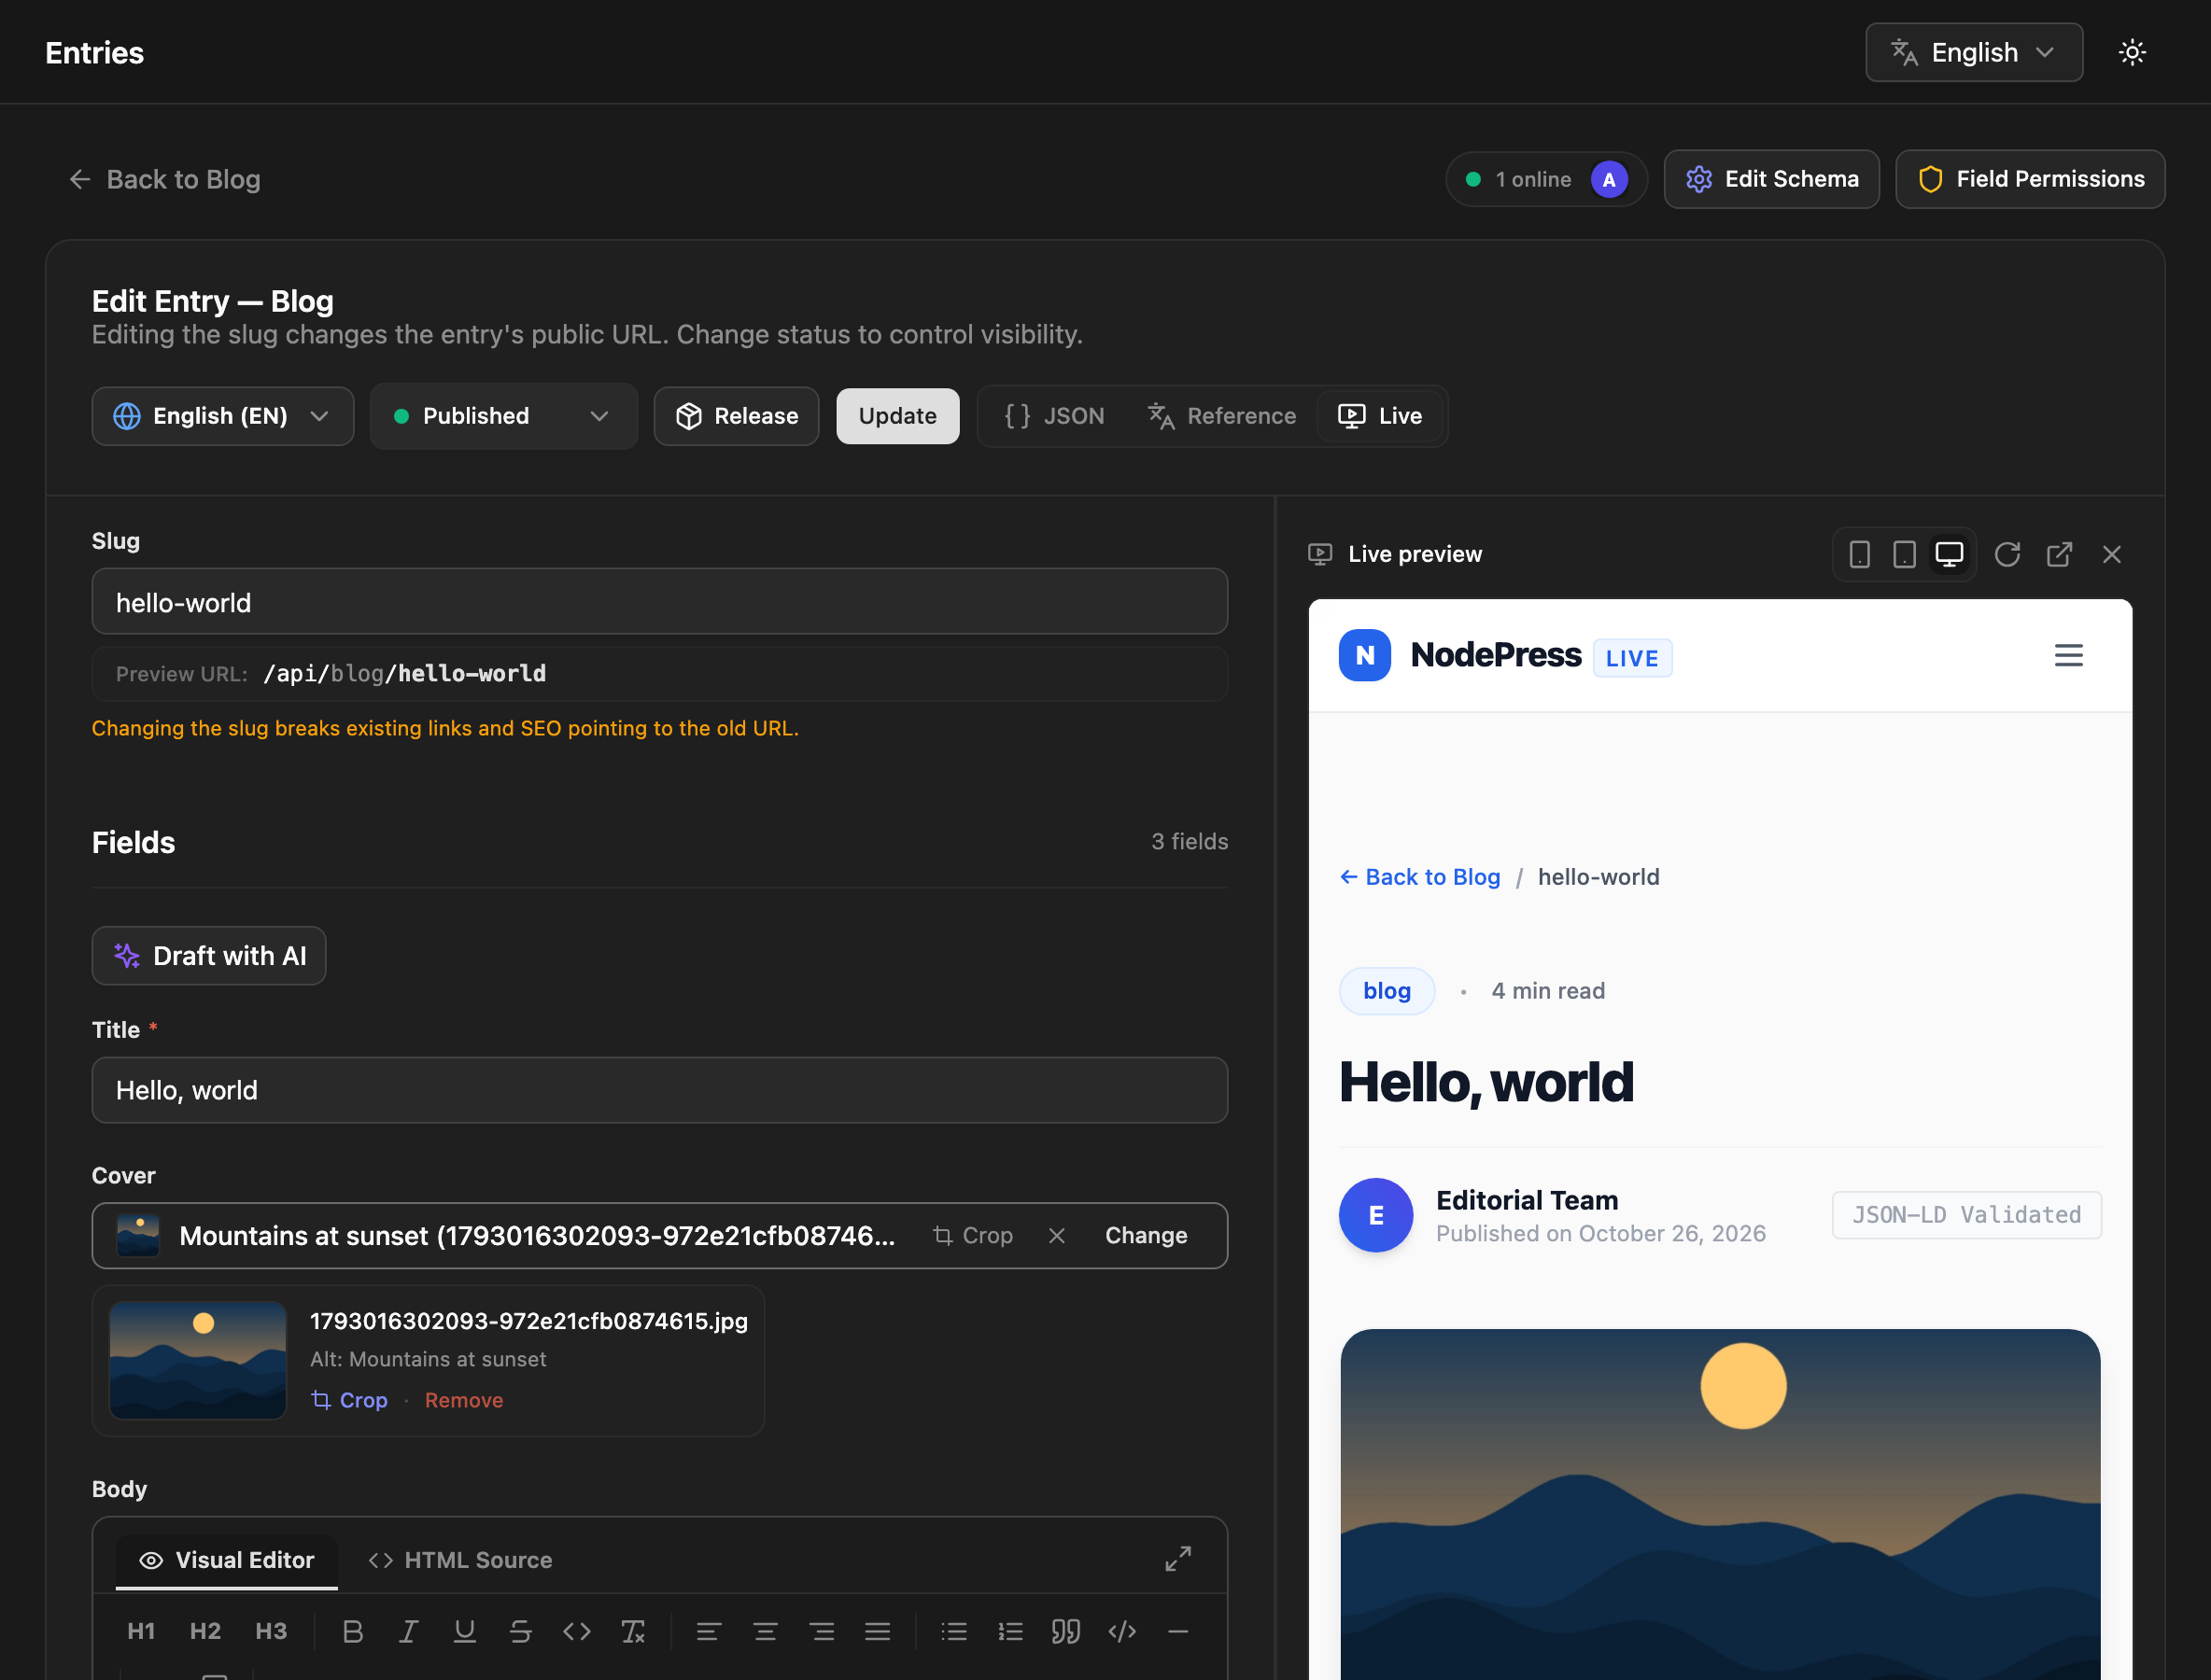This screenshot has height=1680, width=2211.
Task: Insert horizontal rule in Body editor
Action: (x=1177, y=1631)
